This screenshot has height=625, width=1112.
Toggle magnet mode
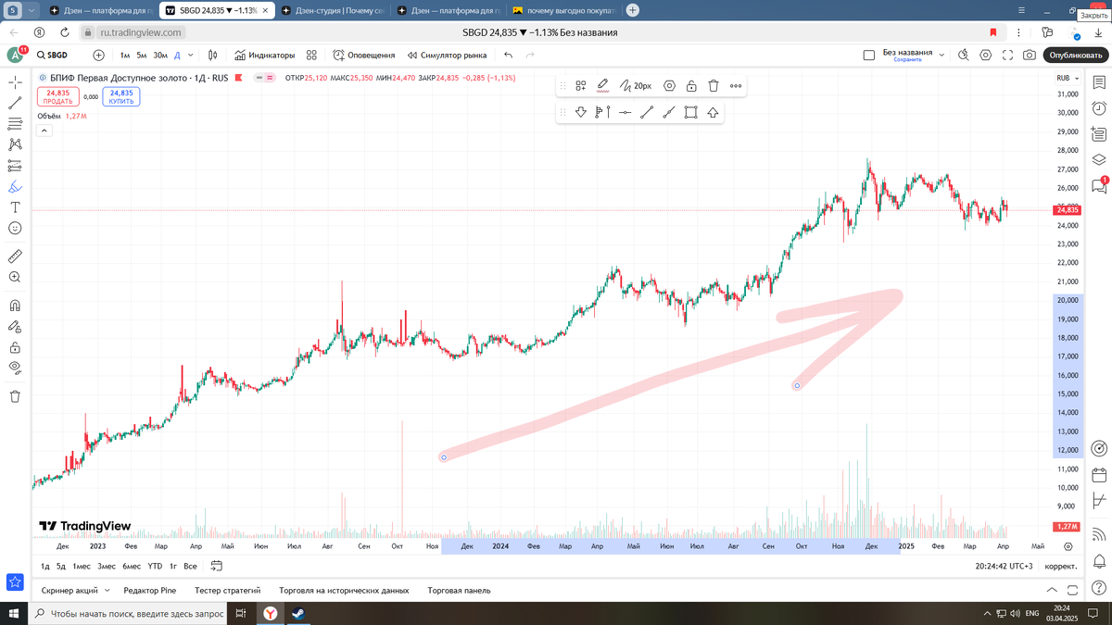pos(15,306)
